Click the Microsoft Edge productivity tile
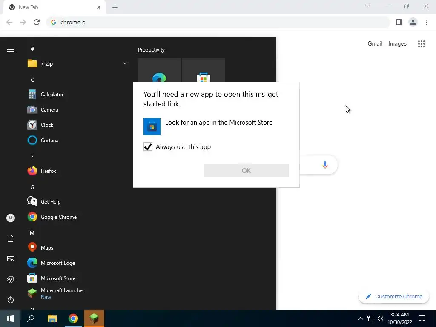The height and width of the screenshot is (327, 436). tap(159, 70)
